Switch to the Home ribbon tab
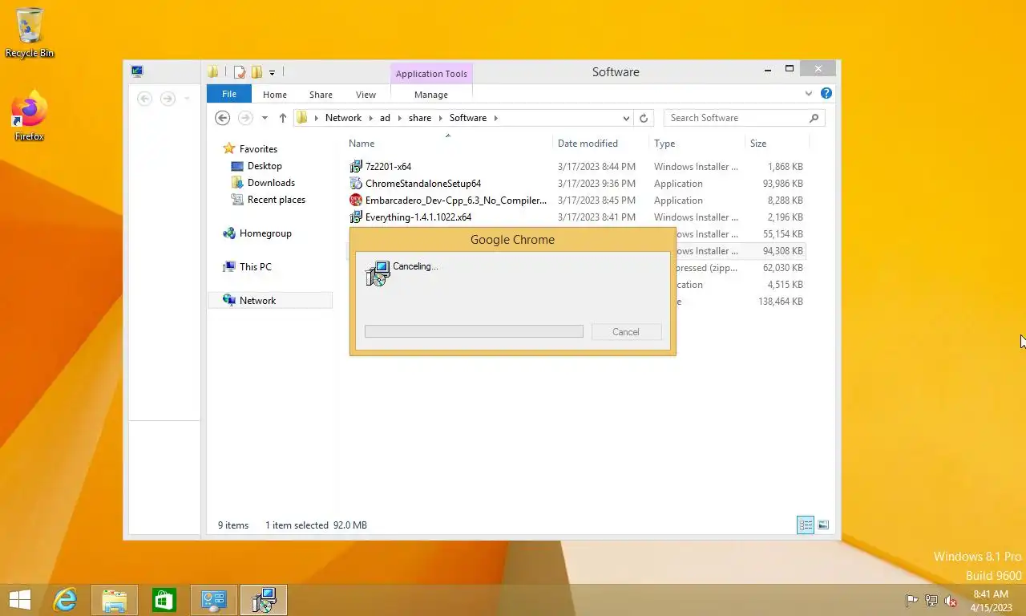Screen dimensions: 1026x616 [x=275, y=95]
